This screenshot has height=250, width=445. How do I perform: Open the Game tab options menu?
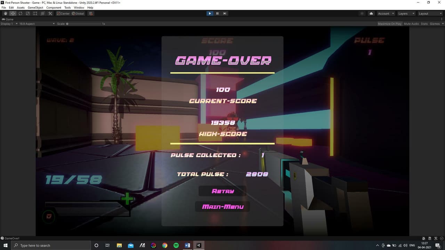coord(442,19)
